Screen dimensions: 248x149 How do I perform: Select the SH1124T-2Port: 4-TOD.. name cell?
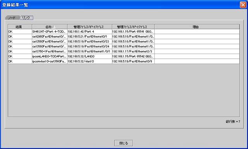[50, 31]
